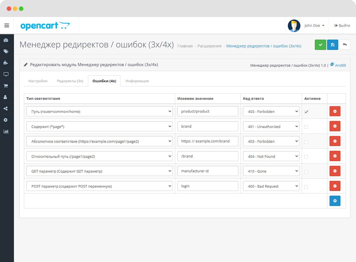Image resolution: width=356 pixels, height=262 pixels.
Task: Go to Главная breadcrumb link
Action: pyautogui.click(x=185, y=46)
